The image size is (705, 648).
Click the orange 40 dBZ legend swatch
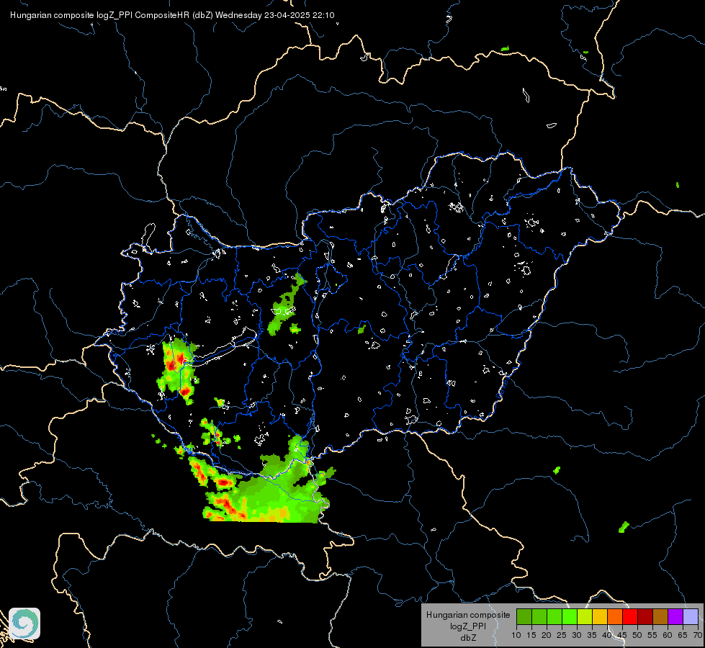click(x=615, y=616)
